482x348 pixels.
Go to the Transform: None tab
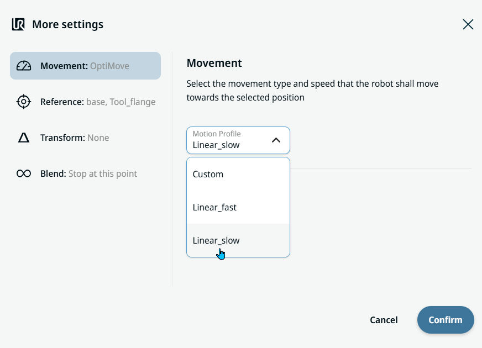click(x=75, y=138)
